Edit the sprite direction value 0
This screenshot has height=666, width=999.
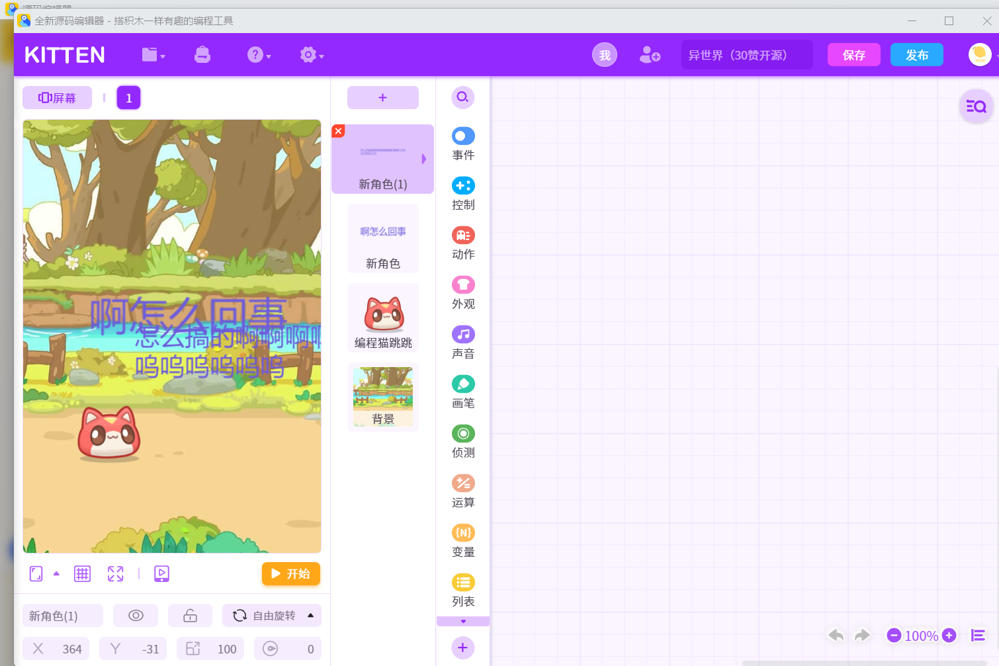click(x=288, y=649)
